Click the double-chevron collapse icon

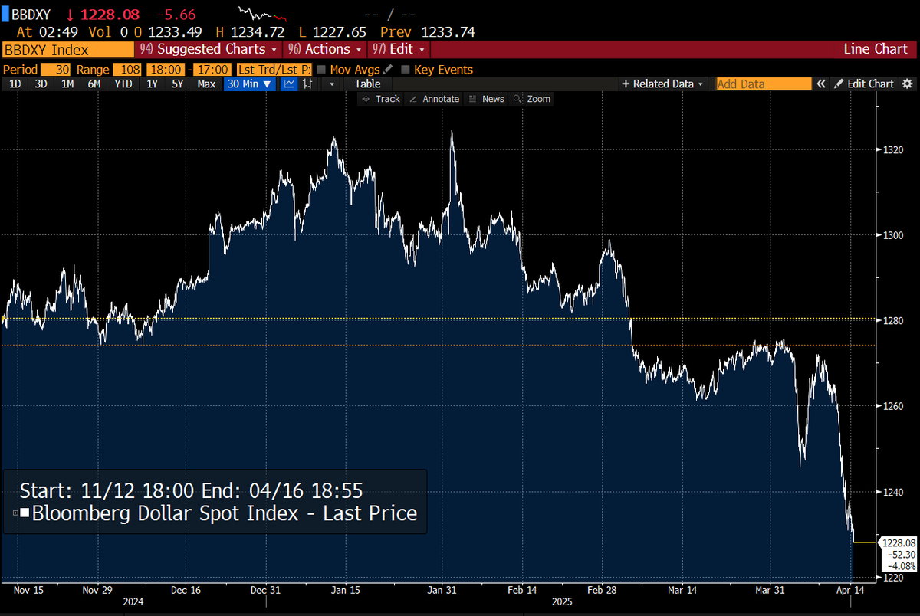pos(820,84)
